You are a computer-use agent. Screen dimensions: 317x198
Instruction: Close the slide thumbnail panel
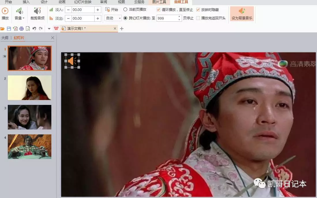(52, 38)
